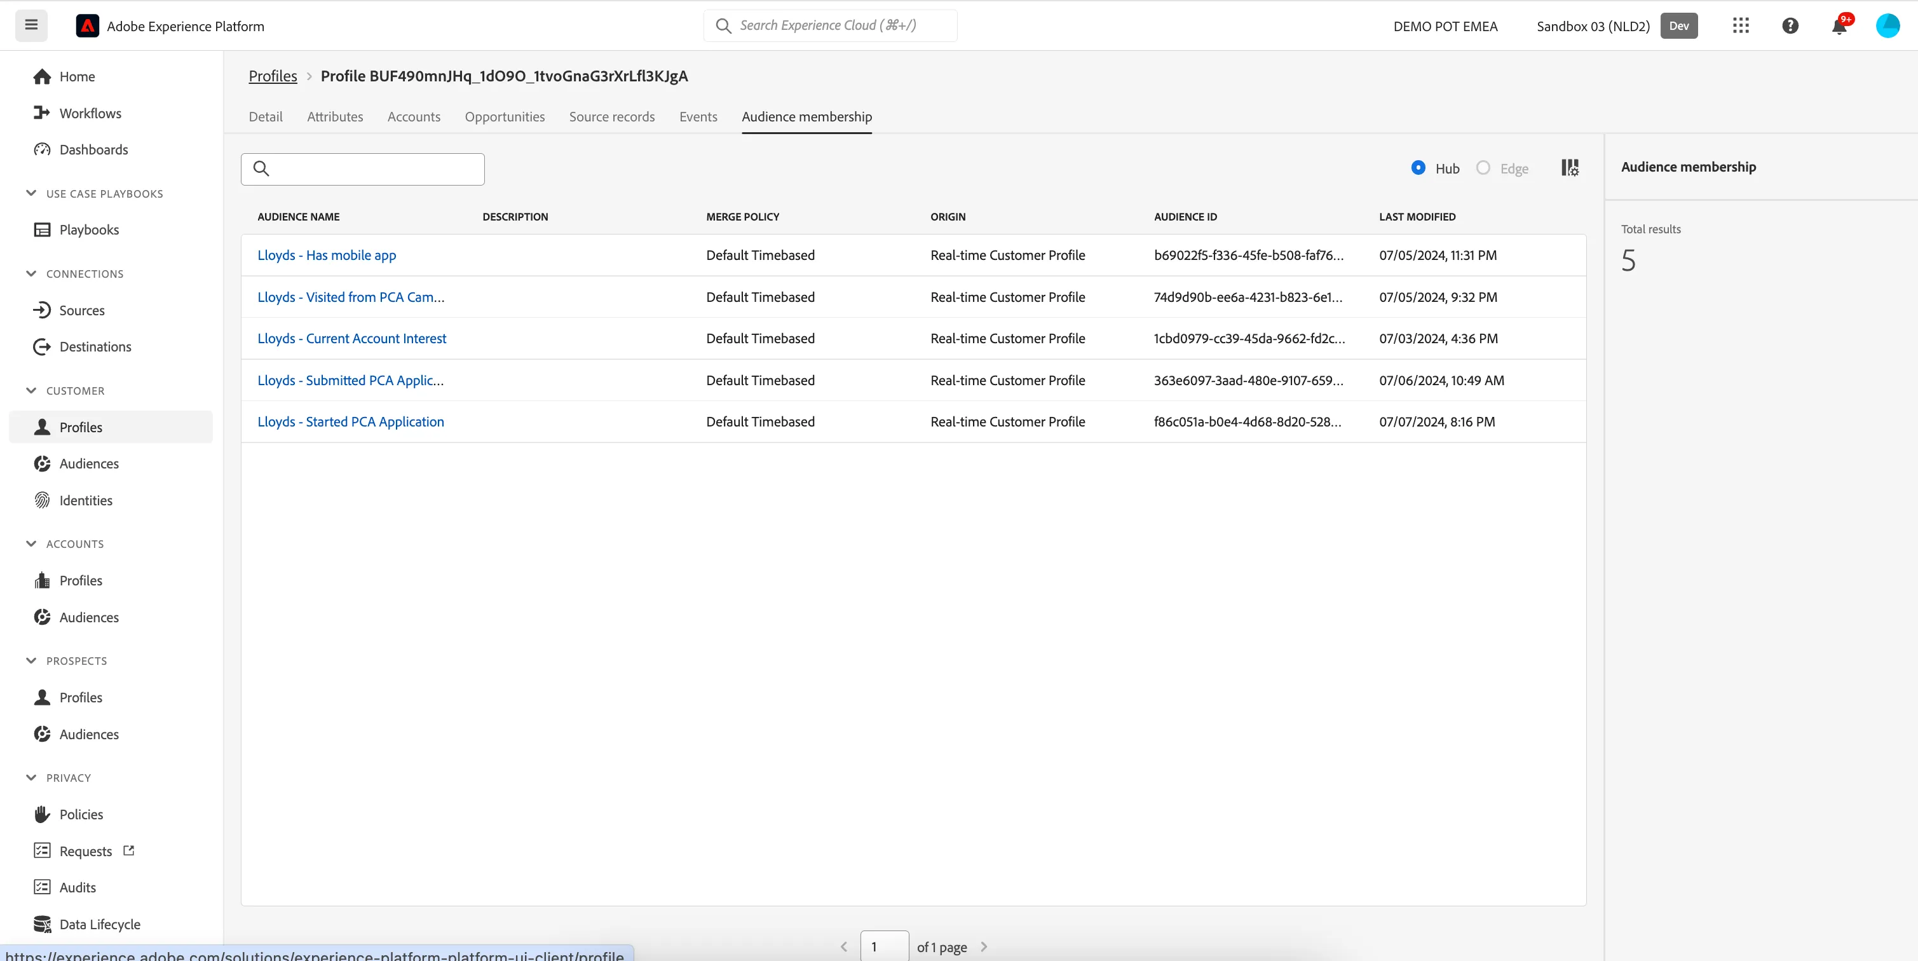
Task: Open the notifications bell
Action: coord(1839,26)
